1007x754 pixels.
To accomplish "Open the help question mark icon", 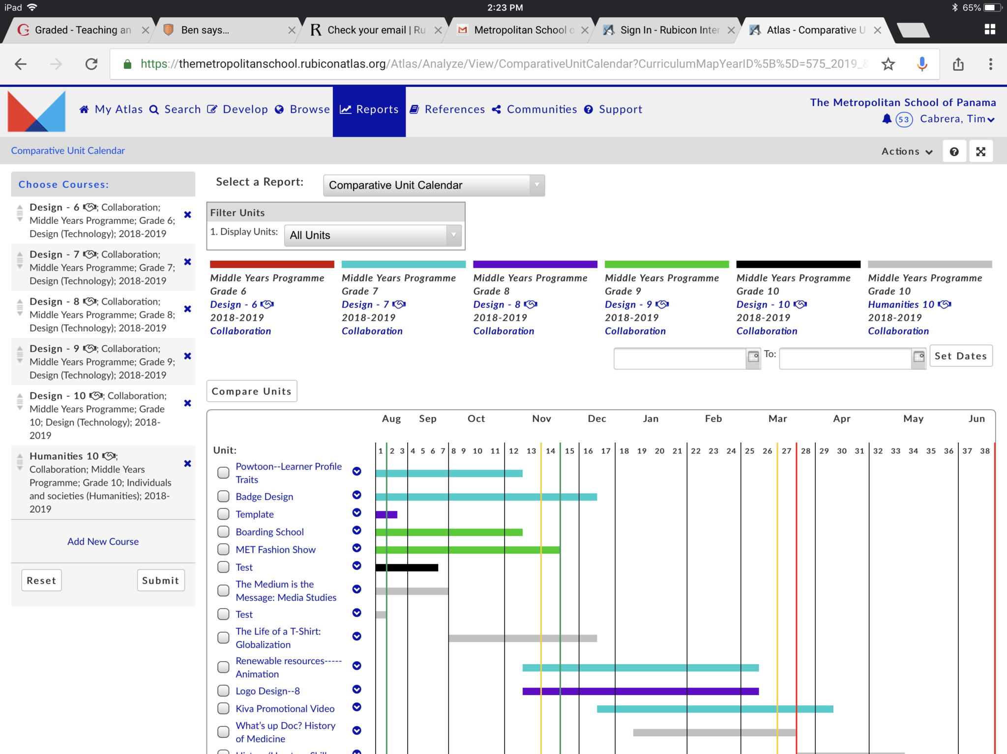I will tap(954, 151).
